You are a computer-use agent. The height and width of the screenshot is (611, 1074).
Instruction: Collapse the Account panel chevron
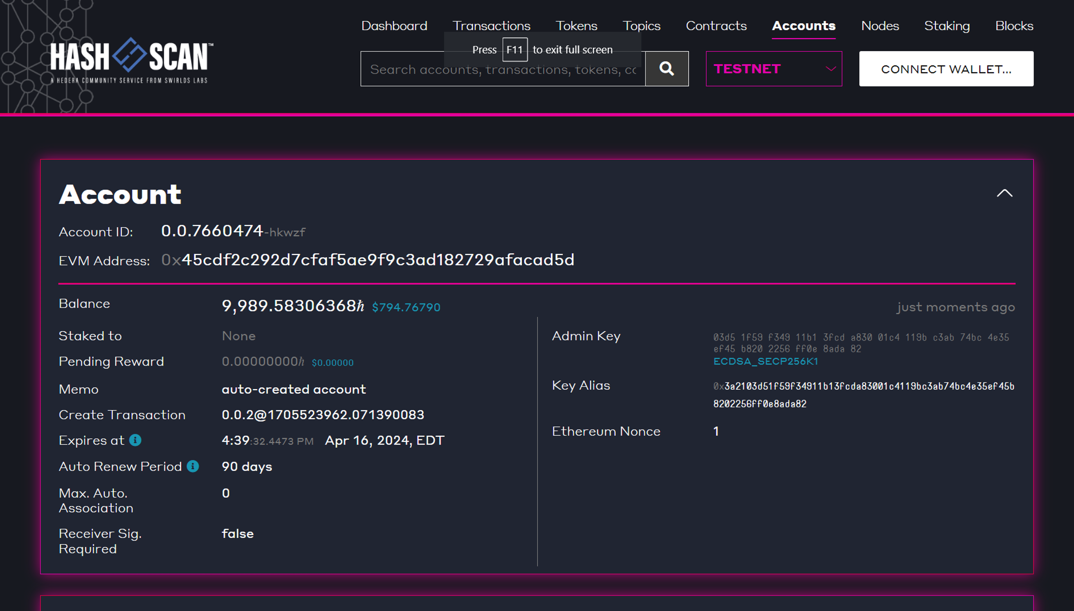[x=1004, y=193]
